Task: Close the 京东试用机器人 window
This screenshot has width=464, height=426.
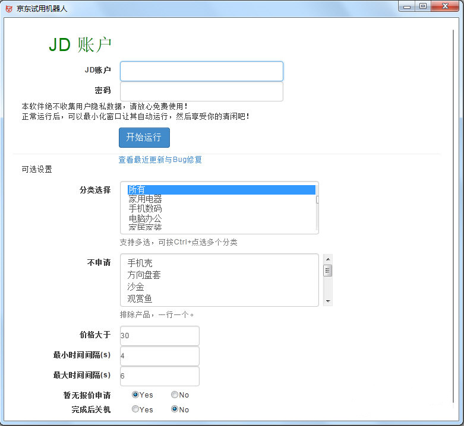Action: coord(445,7)
